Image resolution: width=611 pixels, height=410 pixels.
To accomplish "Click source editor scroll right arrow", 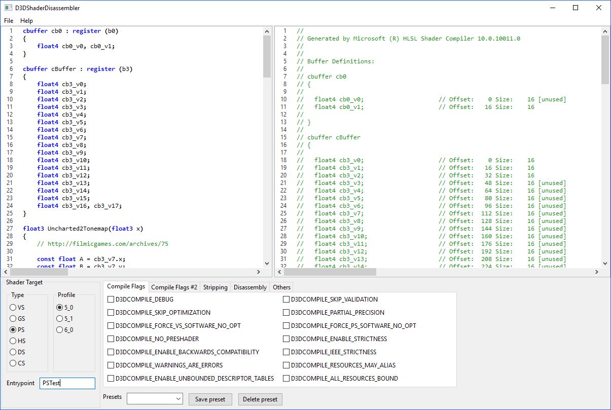I will 259,272.
